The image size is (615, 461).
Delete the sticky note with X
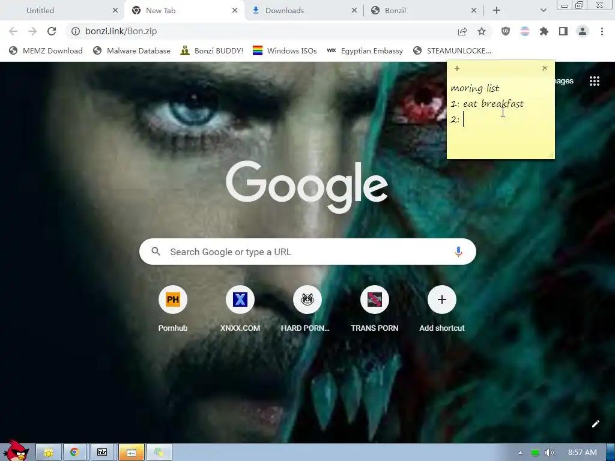(545, 68)
